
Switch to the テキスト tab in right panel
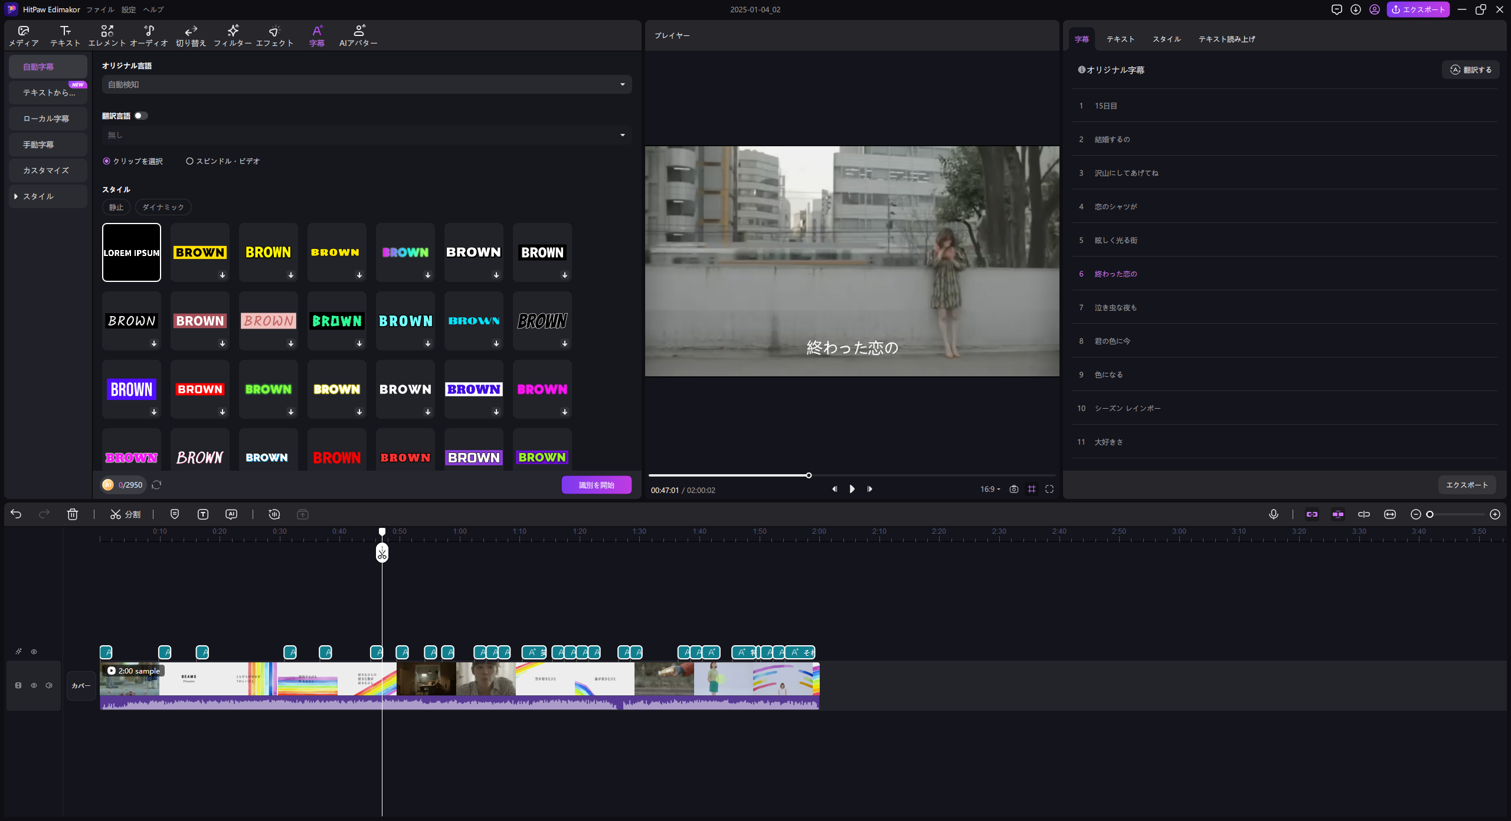point(1120,39)
